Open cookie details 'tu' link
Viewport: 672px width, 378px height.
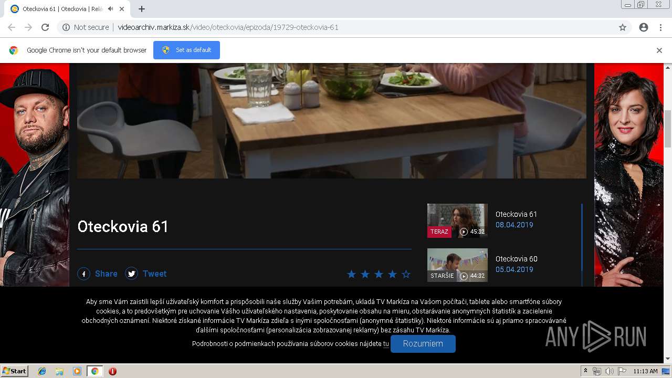386,344
